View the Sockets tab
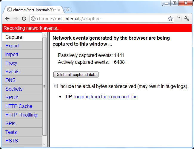The image size is (194, 149). coord(14,89)
